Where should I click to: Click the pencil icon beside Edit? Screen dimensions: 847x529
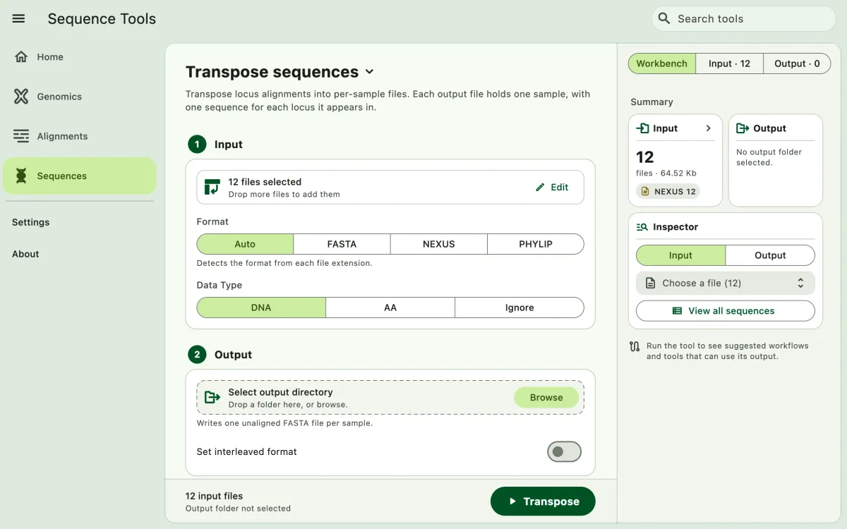pos(541,187)
